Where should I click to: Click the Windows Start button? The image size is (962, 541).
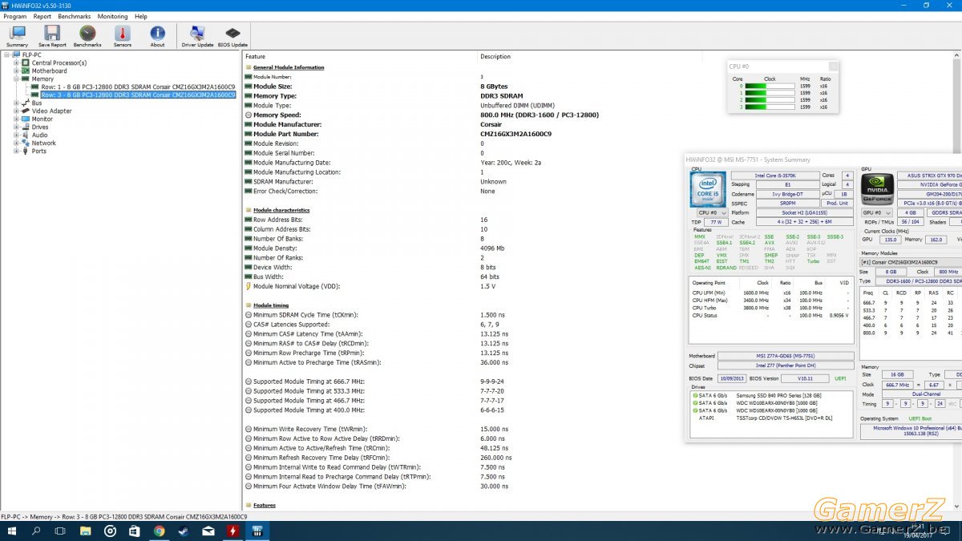tap(12, 531)
